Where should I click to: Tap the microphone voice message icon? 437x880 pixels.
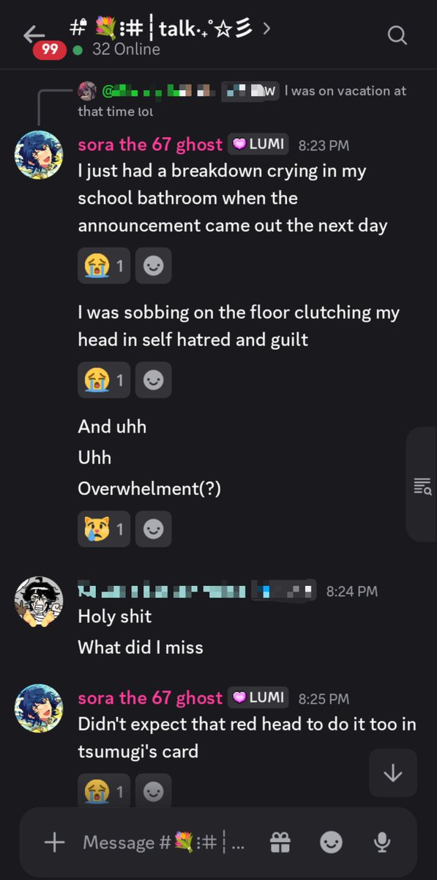[381, 843]
